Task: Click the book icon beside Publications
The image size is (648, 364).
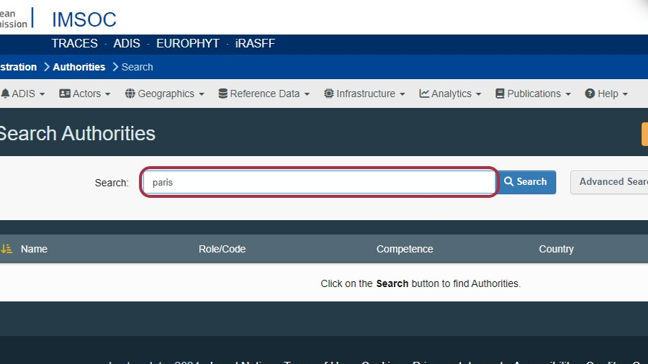Action: (500, 94)
